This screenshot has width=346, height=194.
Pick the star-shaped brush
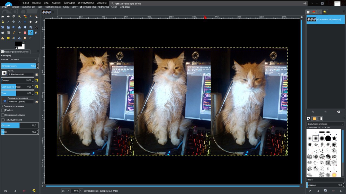[x=334, y=138]
